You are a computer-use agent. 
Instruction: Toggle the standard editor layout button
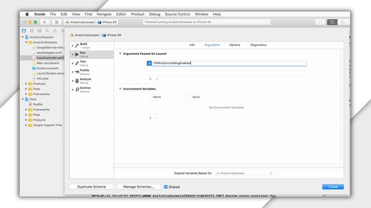[x=320, y=22]
